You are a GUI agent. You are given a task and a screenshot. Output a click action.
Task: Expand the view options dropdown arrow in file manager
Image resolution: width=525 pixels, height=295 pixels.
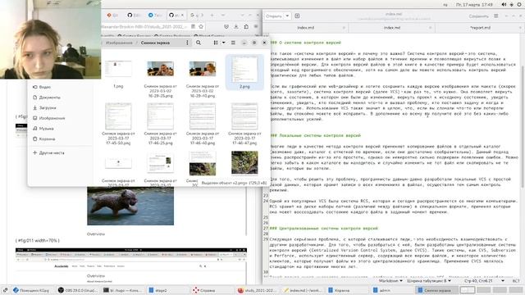click(x=223, y=43)
